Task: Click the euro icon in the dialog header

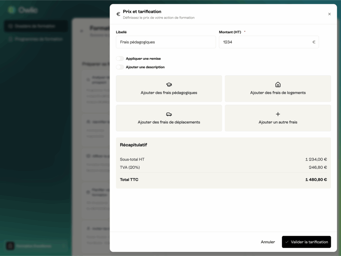Action: (118, 14)
